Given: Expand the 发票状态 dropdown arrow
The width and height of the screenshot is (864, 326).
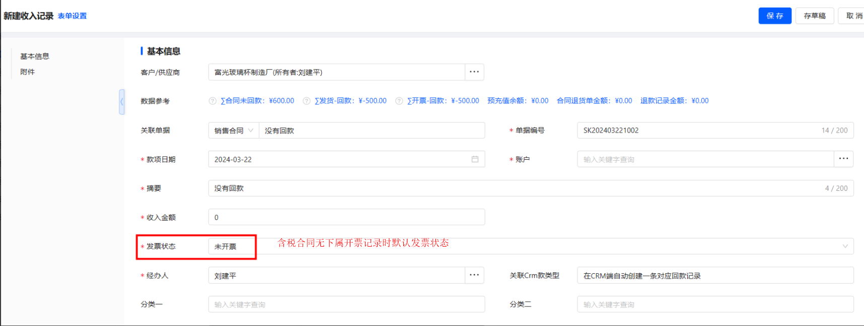Looking at the screenshot, I should (845, 246).
